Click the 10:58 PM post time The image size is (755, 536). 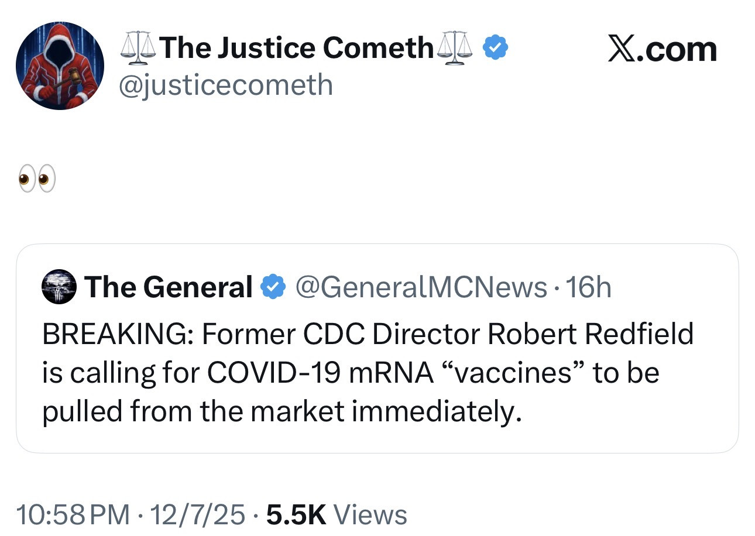pos(73,515)
